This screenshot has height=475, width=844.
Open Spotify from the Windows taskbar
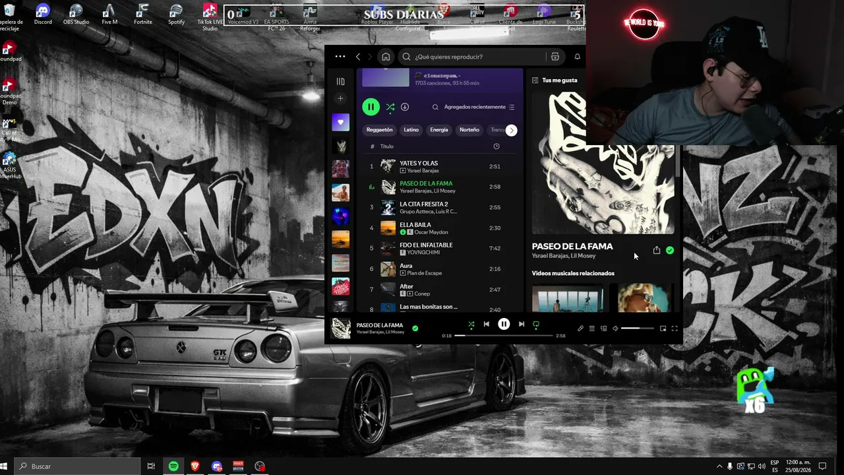click(x=173, y=466)
